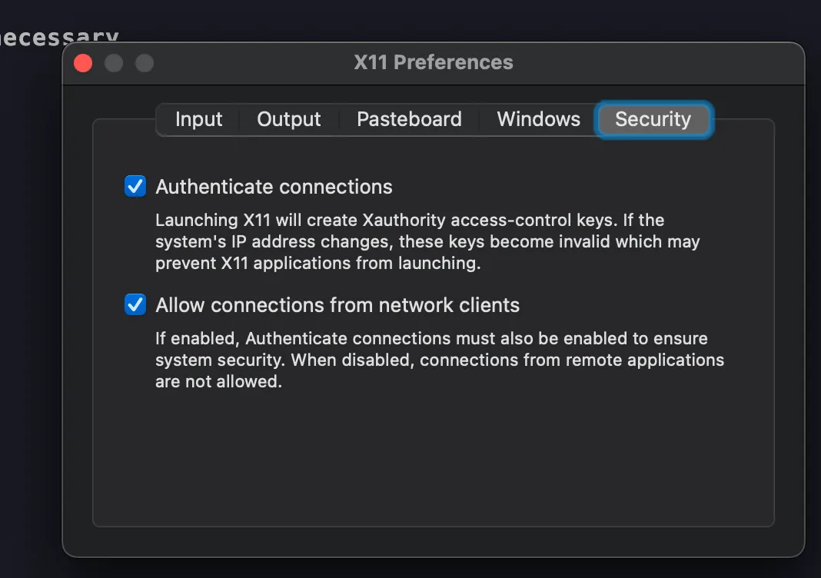Click the blue checkmark beside Authenticate connections
Image resolution: width=821 pixels, height=578 pixels.
(x=135, y=186)
